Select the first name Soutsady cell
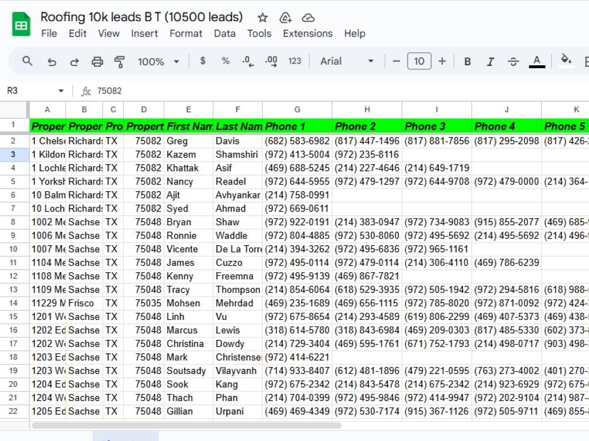Image resolution: width=589 pixels, height=441 pixels. click(188, 370)
